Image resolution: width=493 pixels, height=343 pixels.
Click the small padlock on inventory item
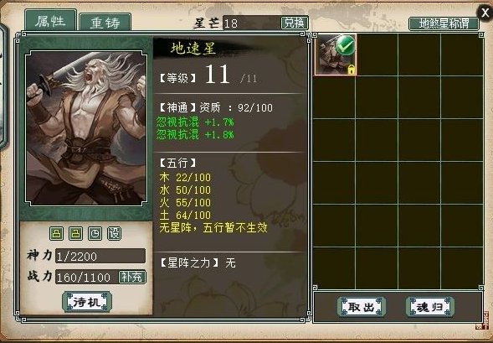point(352,70)
